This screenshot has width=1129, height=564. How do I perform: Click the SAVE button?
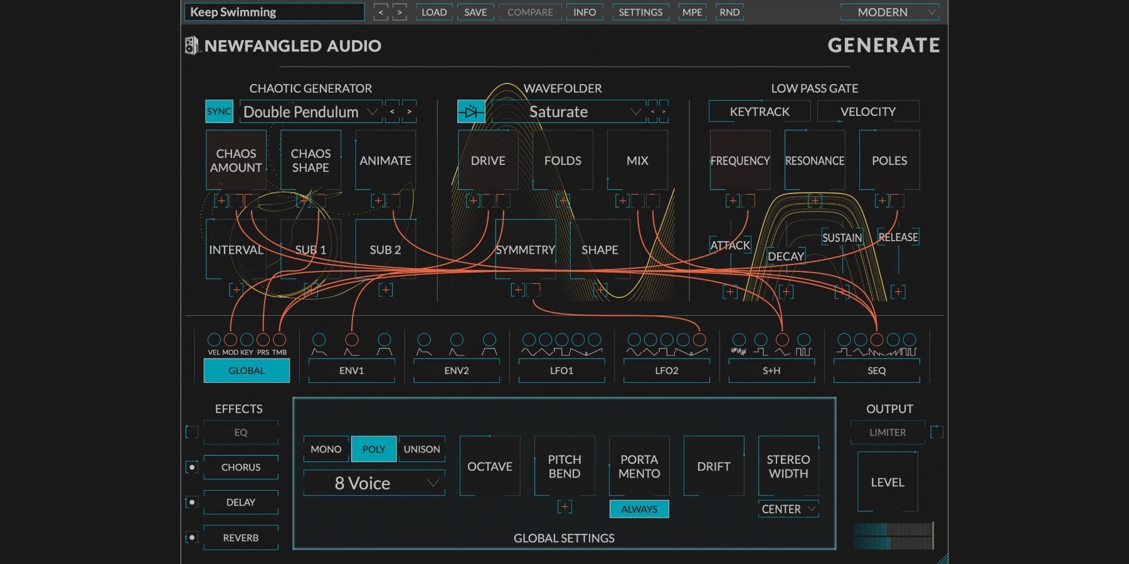(x=475, y=12)
